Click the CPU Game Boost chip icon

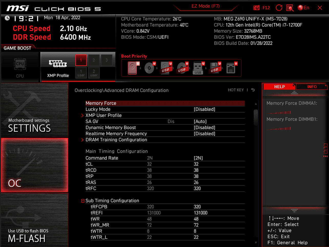click(x=20, y=64)
